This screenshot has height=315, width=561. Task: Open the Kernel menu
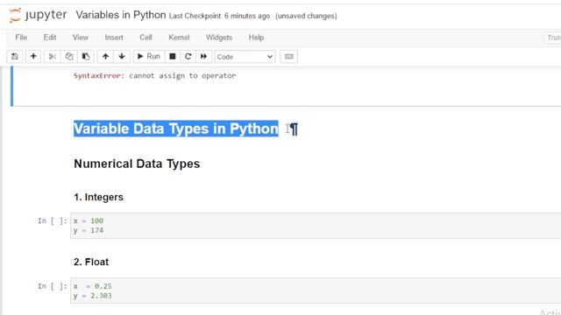pyautogui.click(x=179, y=37)
